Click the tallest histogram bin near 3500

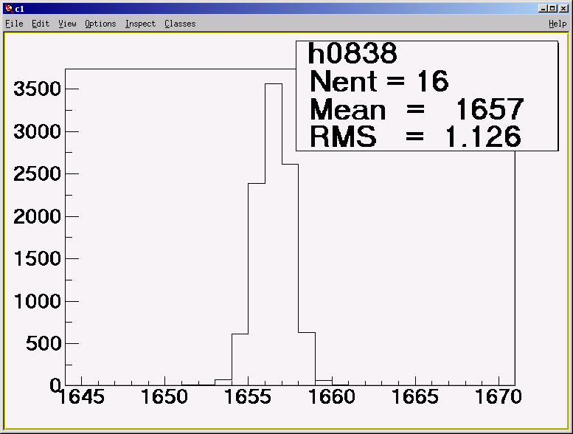[x=274, y=234]
